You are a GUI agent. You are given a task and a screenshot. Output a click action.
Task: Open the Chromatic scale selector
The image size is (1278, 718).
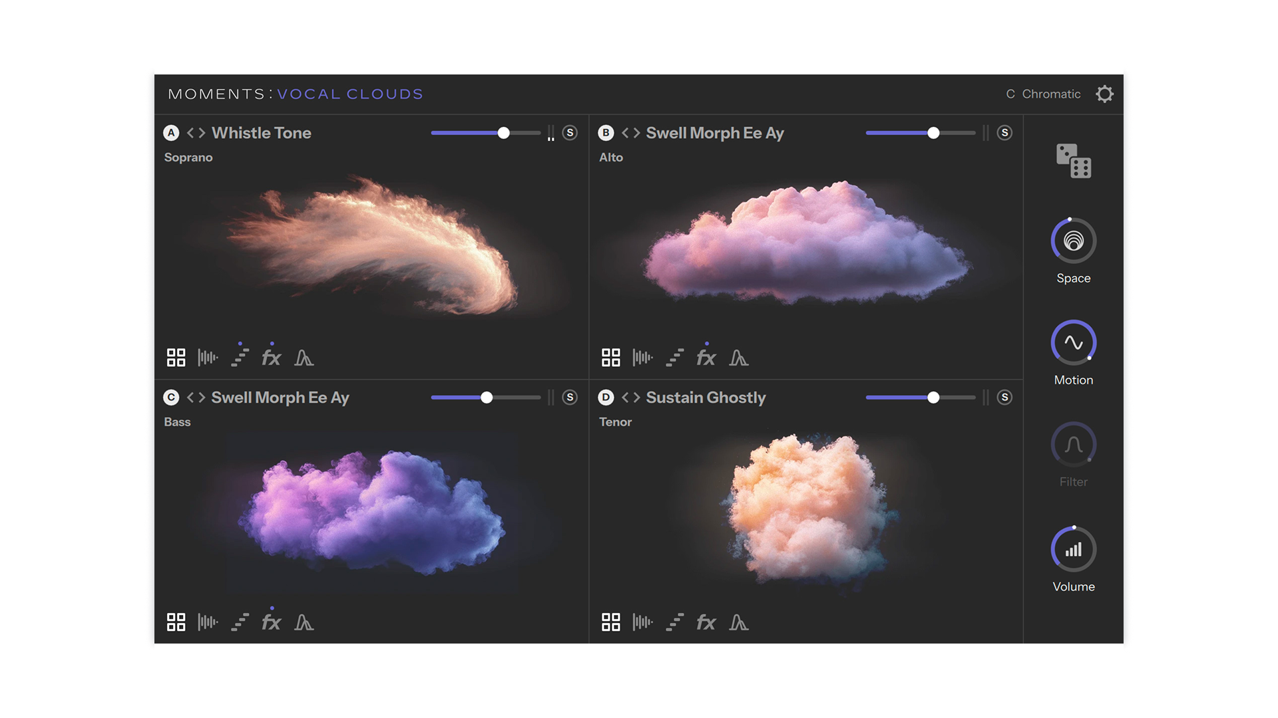[1044, 94]
